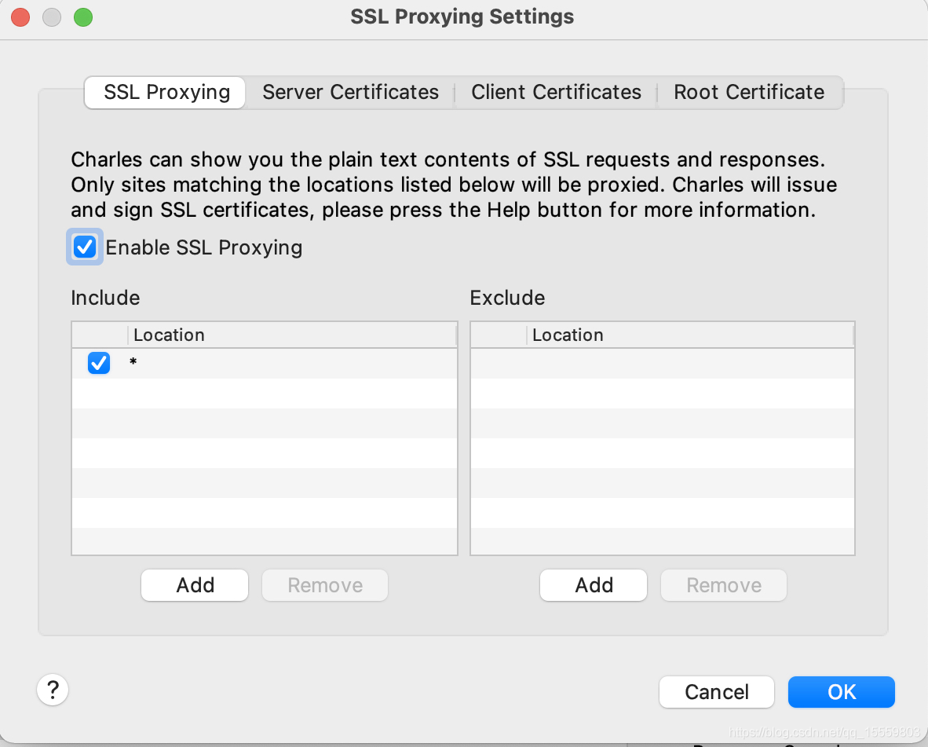Uncheck the asterisk location in Include list

tap(99, 364)
